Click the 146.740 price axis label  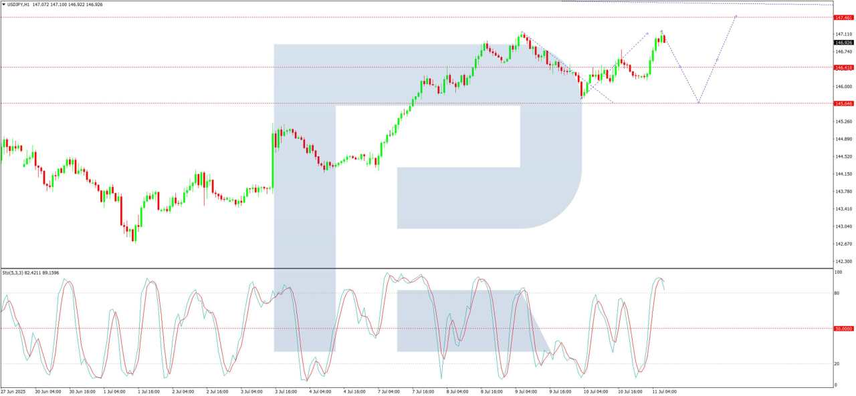click(x=843, y=51)
